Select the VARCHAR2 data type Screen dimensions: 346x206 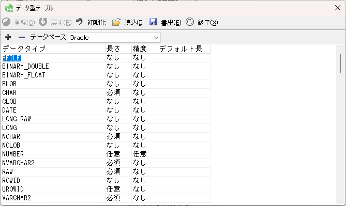[53, 198]
